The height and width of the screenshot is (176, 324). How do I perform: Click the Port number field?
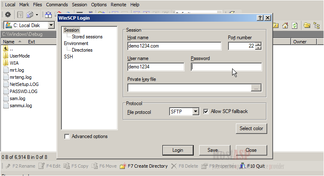pyautogui.click(x=242, y=46)
